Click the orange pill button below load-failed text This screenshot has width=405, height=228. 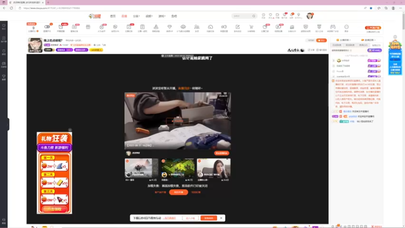click(x=179, y=193)
